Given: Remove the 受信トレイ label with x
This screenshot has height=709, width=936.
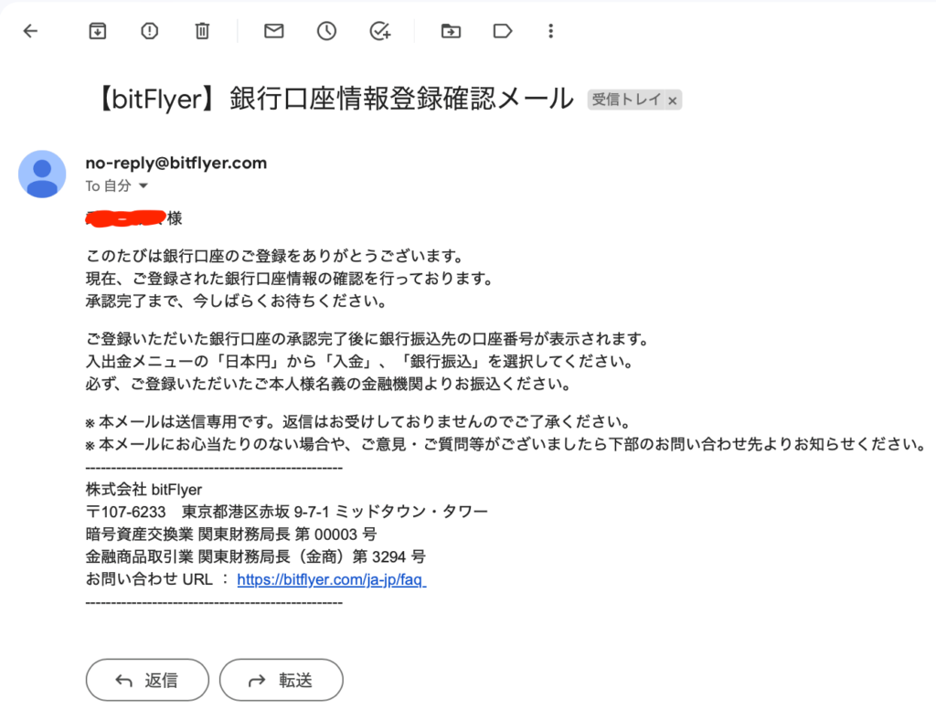Looking at the screenshot, I should click(x=673, y=101).
